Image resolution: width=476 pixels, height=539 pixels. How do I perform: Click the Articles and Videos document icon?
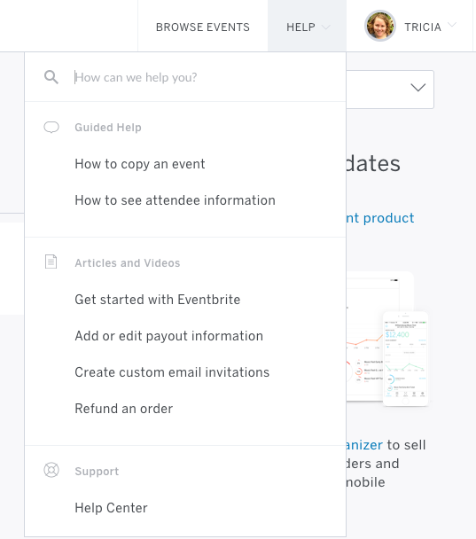[x=51, y=262]
